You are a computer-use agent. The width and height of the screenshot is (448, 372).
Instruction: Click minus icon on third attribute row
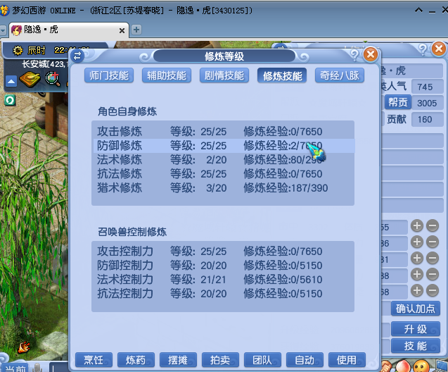(x=433, y=258)
